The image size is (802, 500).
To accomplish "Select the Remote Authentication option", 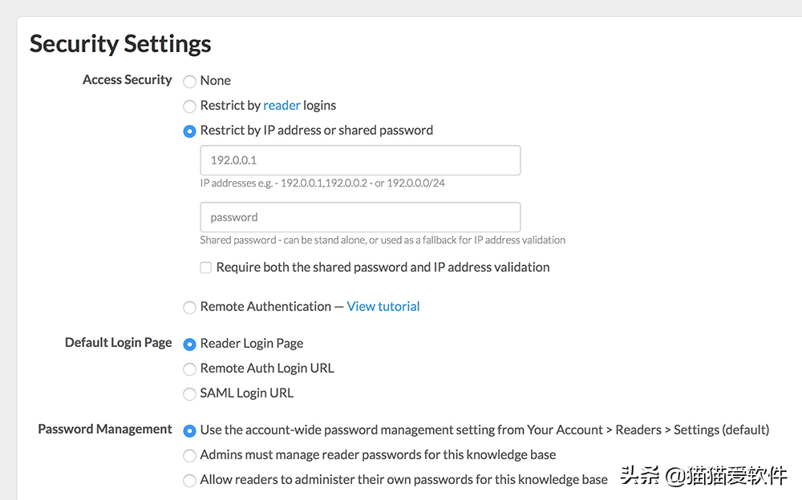I will click(190, 307).
